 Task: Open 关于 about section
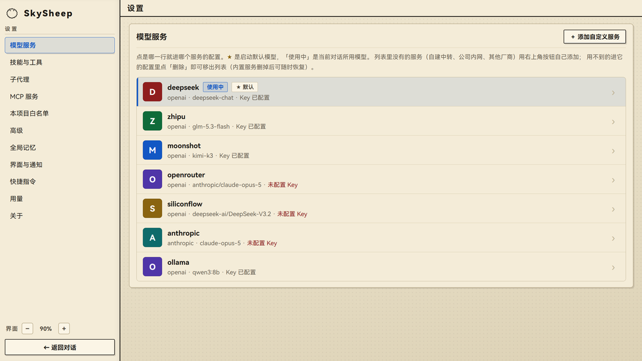point(60,216)
